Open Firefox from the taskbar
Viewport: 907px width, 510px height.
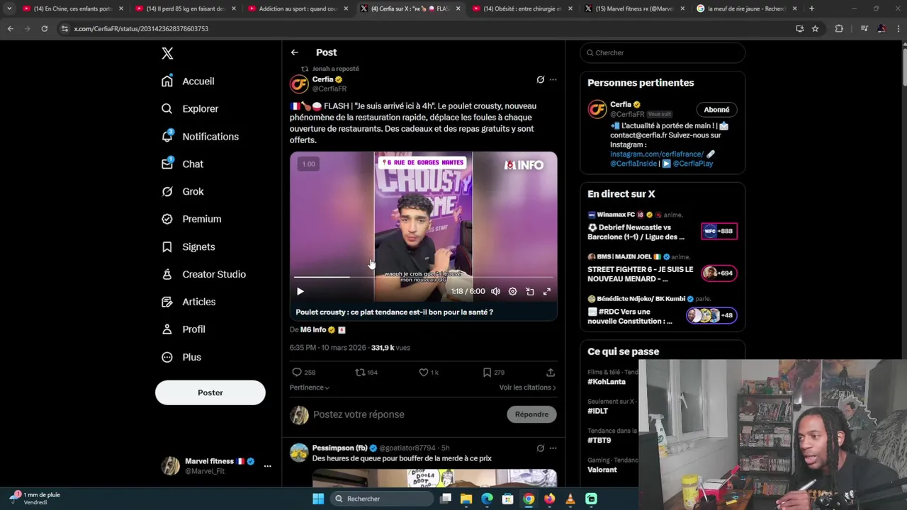(x=549, y=499)
